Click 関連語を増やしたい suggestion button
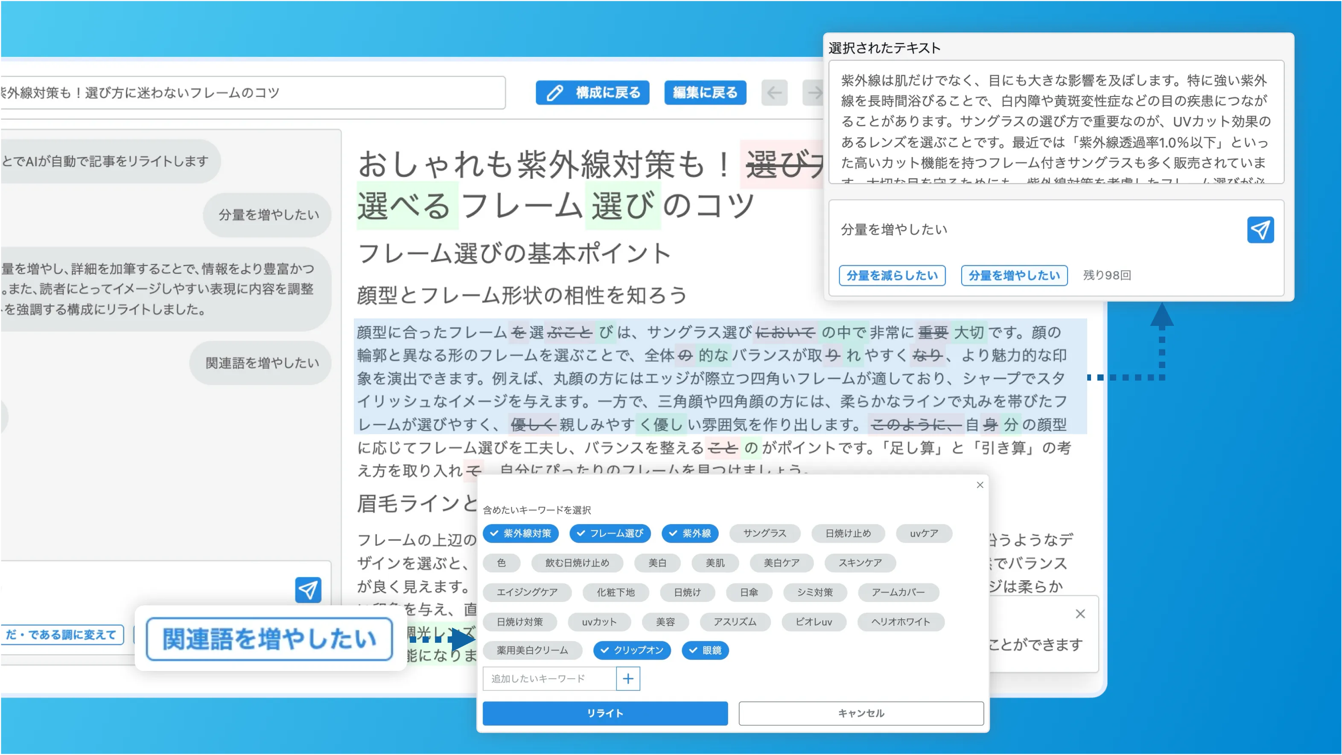Image resolution: width=1342 pixels, height=755 pixels. click(x=269, y=639)
